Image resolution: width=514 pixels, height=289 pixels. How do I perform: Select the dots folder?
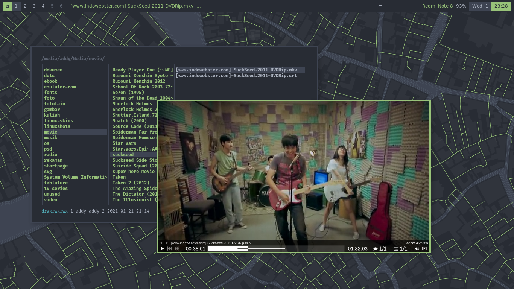click(x=49, y=76)
